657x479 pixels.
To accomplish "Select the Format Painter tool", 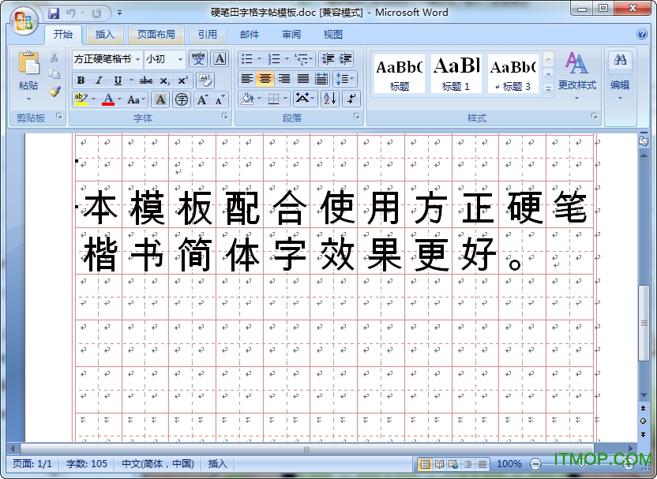I will pos(54,92).
